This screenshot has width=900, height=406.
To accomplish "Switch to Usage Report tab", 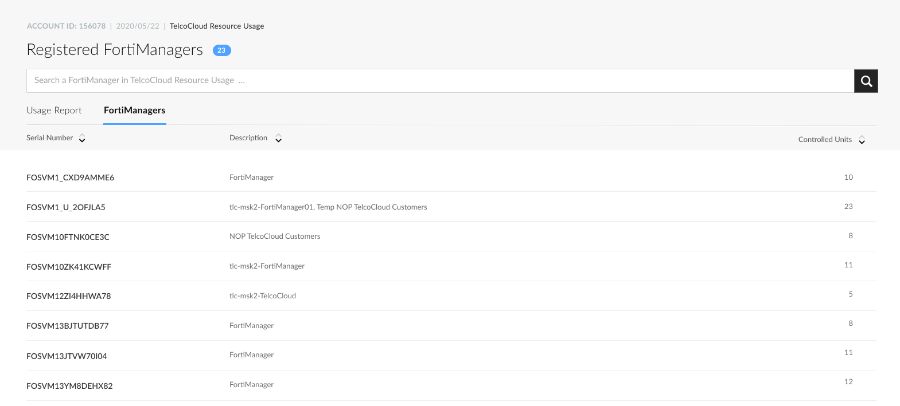I will (54, 111).
